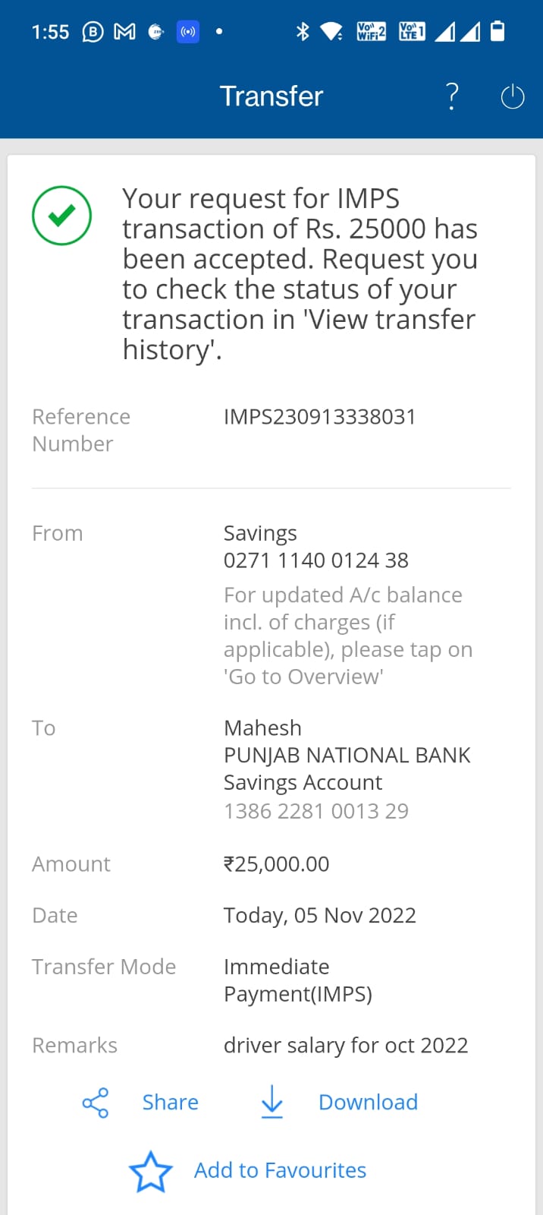The image size is (543, 1215).
Task: Tap the Download text link
Action: 368,1103
